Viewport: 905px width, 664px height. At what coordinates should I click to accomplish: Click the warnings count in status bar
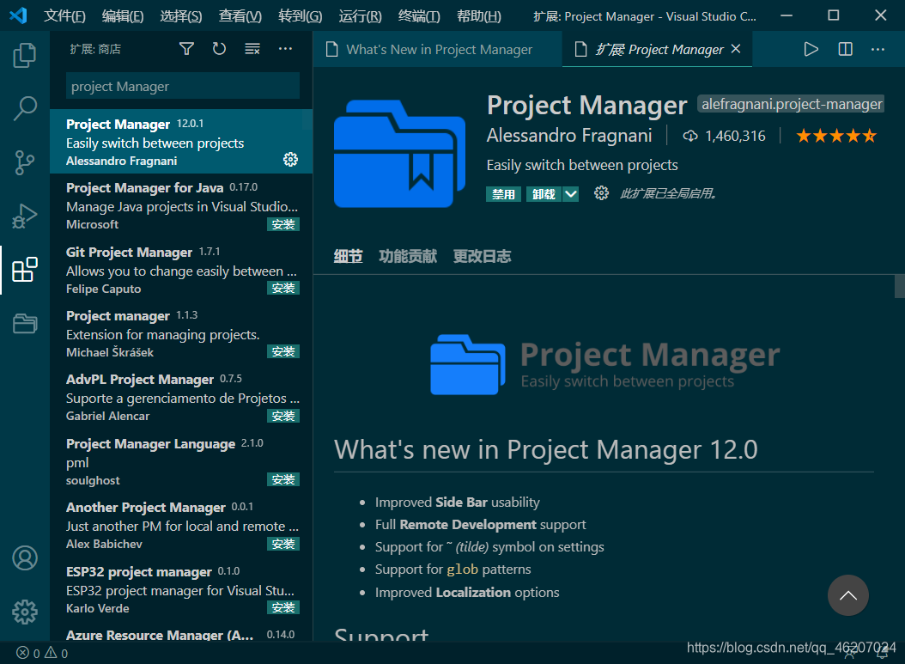point(57,653)
